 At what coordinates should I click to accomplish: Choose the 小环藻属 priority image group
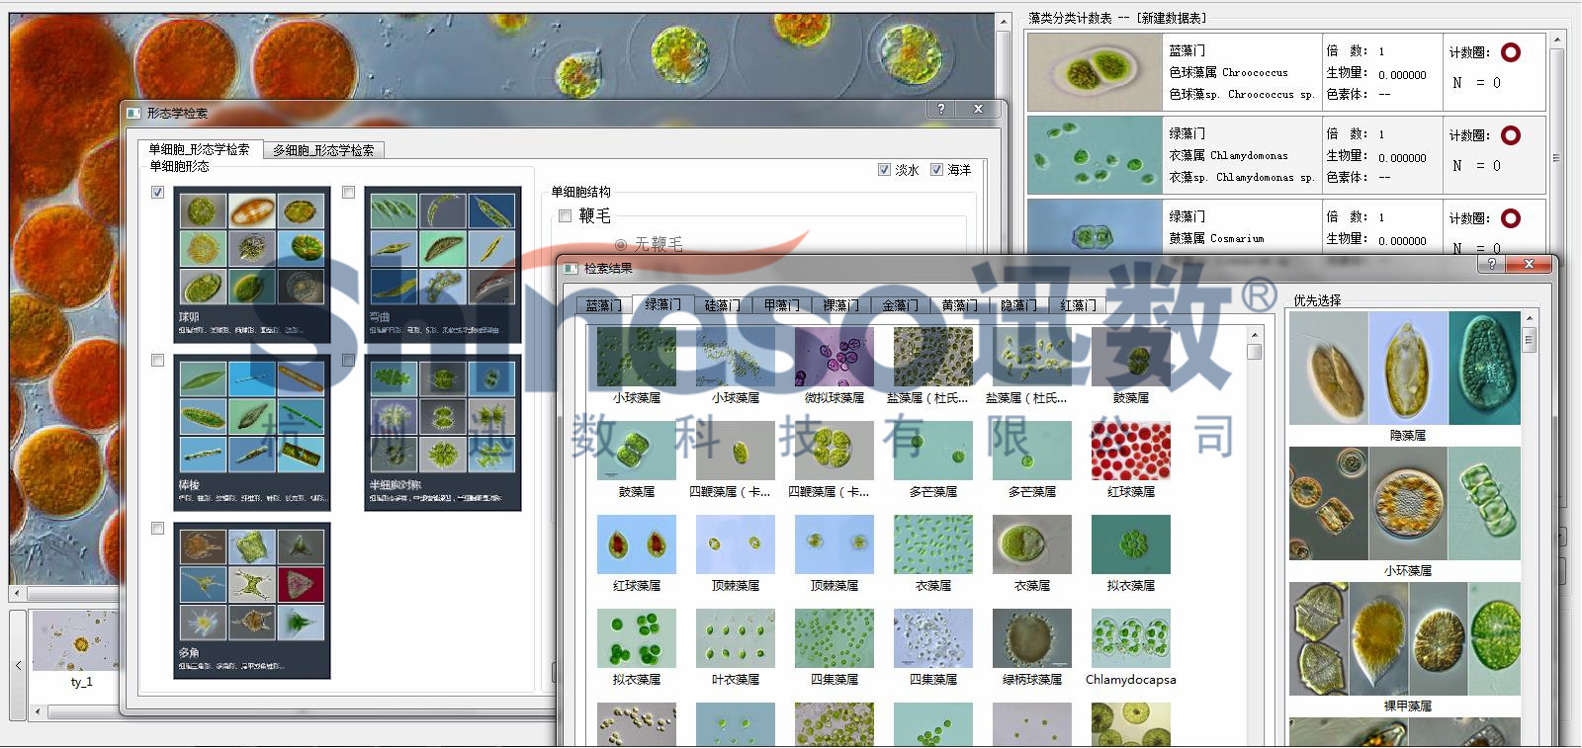[x=1405, y=504]
